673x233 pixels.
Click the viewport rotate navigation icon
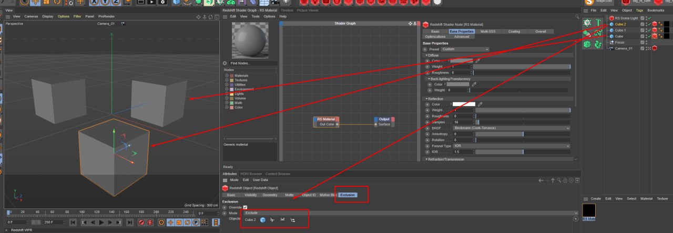click(210, 17)
